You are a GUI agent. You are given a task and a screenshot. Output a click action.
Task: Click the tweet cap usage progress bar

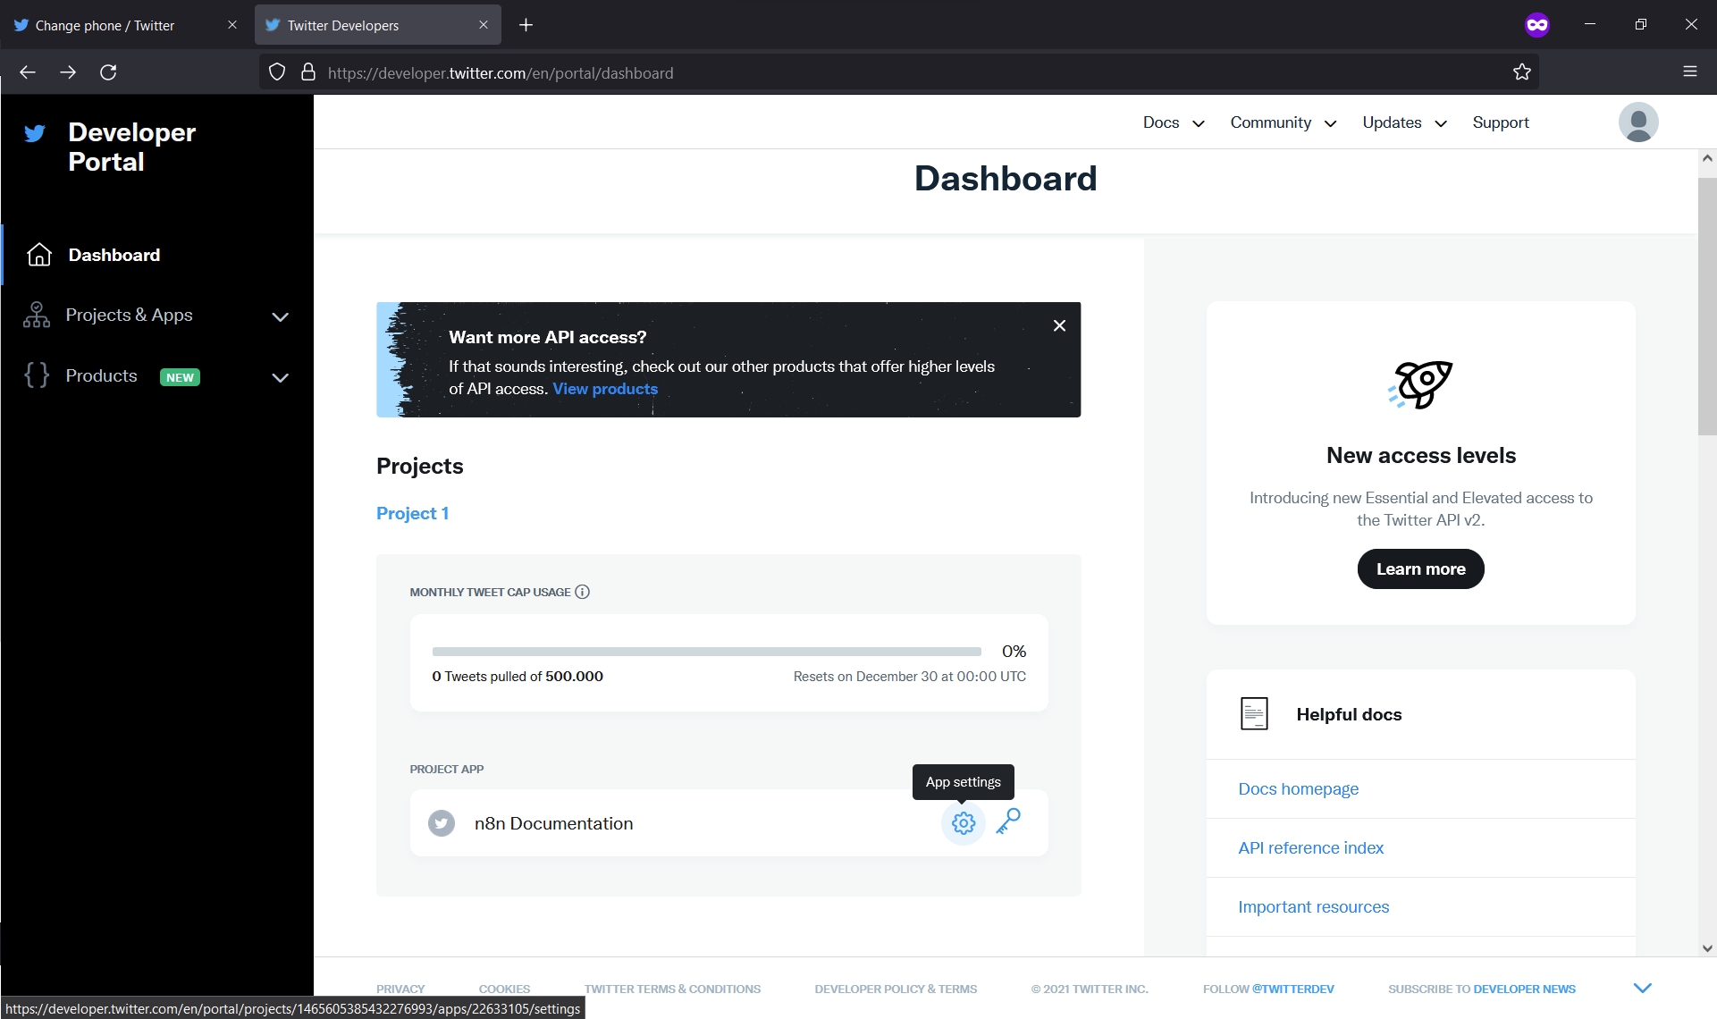[706, 652]
